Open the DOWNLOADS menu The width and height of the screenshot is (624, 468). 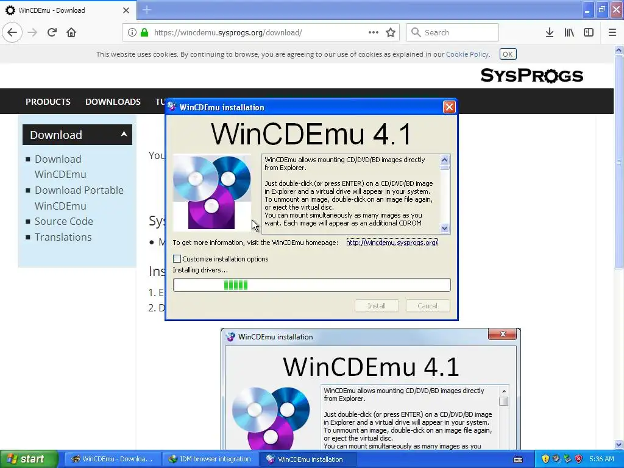tap(113, 102)
